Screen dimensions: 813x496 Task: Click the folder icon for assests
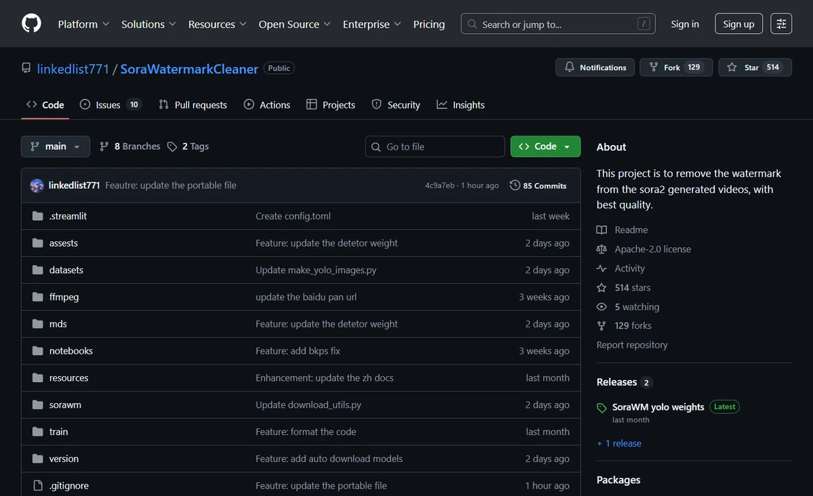(x=38, y=243)
